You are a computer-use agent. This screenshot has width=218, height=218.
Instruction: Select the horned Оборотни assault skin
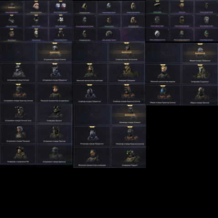tap(54, 73)
